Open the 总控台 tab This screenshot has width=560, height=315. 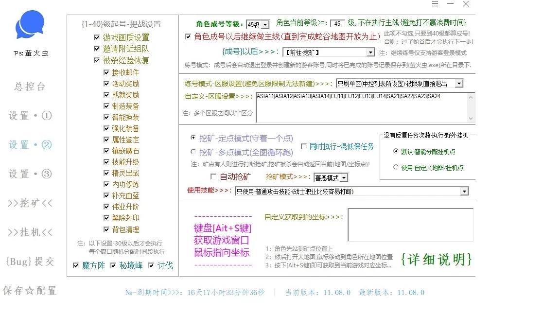tap(30, 87)
